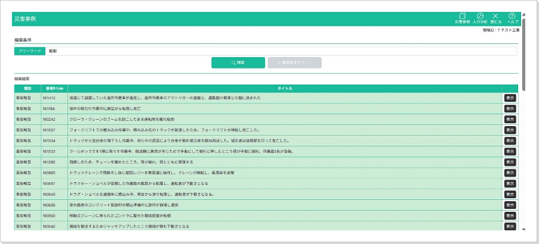Viewport: 539px width, 244px height.
Task: Open case 100857 with its 表示 button
Action: [510, 183]
